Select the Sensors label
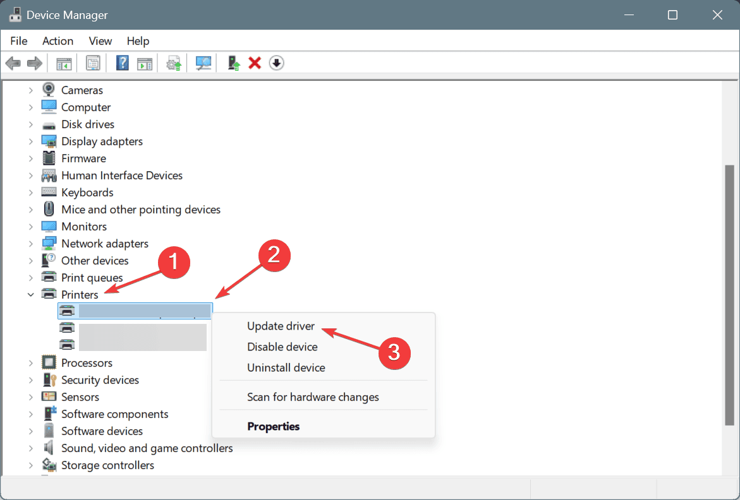The height and width of the screenshot is (500, 740). click(x=80, y=397)
